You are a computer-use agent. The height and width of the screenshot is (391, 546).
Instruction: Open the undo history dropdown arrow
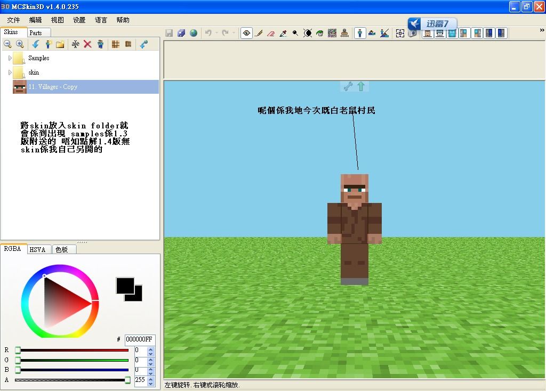tap(216, 33)
